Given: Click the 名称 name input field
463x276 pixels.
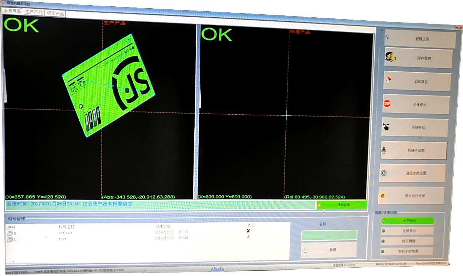Looking at the screenshot, I should (x=329, y=235).
